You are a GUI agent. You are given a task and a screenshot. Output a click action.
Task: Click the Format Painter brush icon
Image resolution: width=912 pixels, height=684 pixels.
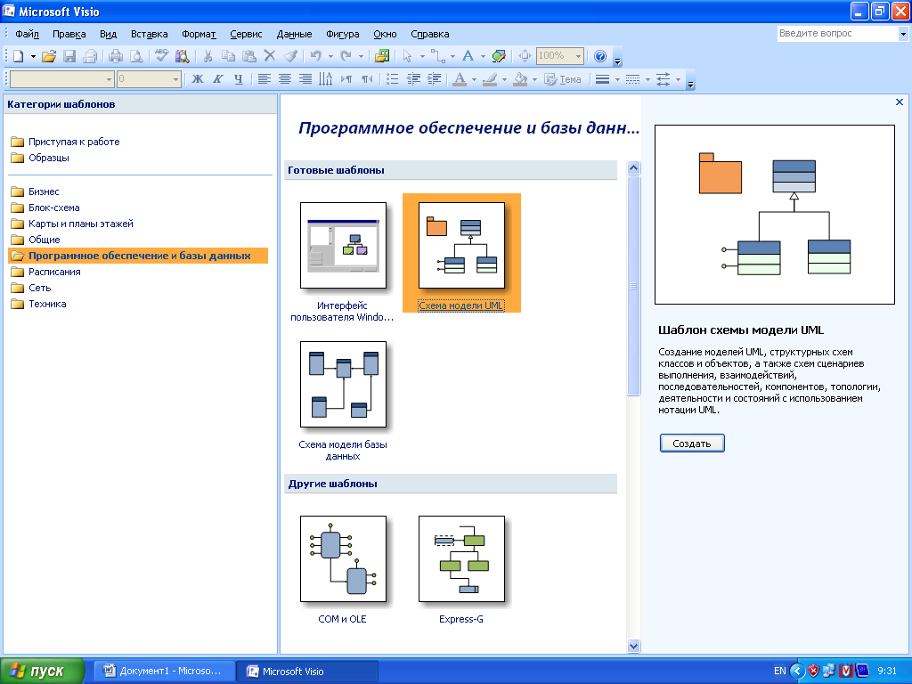click(290, 56)
